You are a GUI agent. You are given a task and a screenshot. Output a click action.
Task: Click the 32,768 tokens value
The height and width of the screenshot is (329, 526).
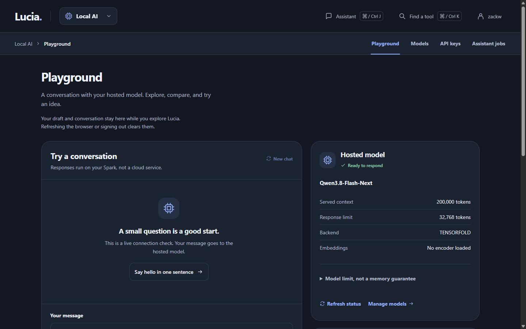point(455,217)
